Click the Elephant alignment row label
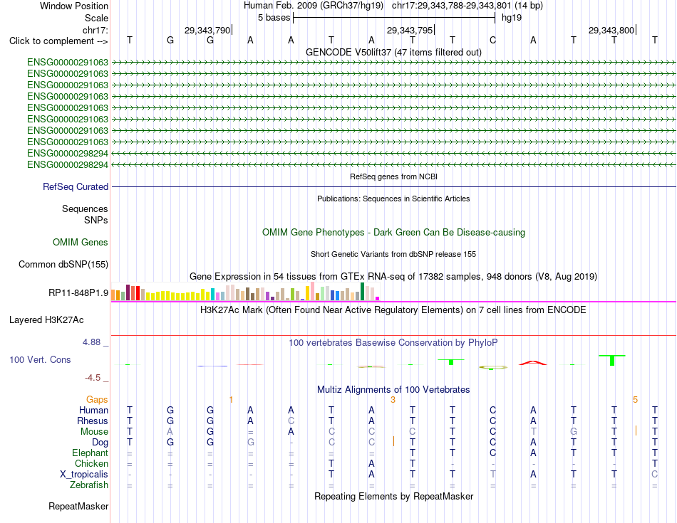The height and width of the screenshot is (523, 677). [91, 453]
